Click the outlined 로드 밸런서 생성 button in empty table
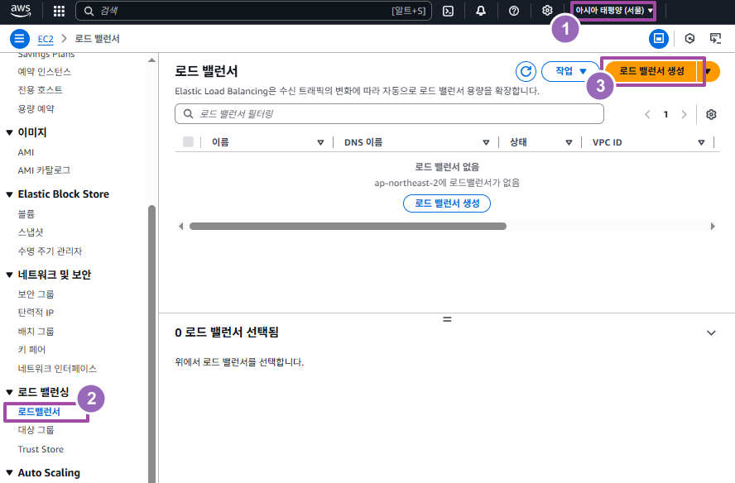This screenshot has height=483, width=735. tap(447, 203)
